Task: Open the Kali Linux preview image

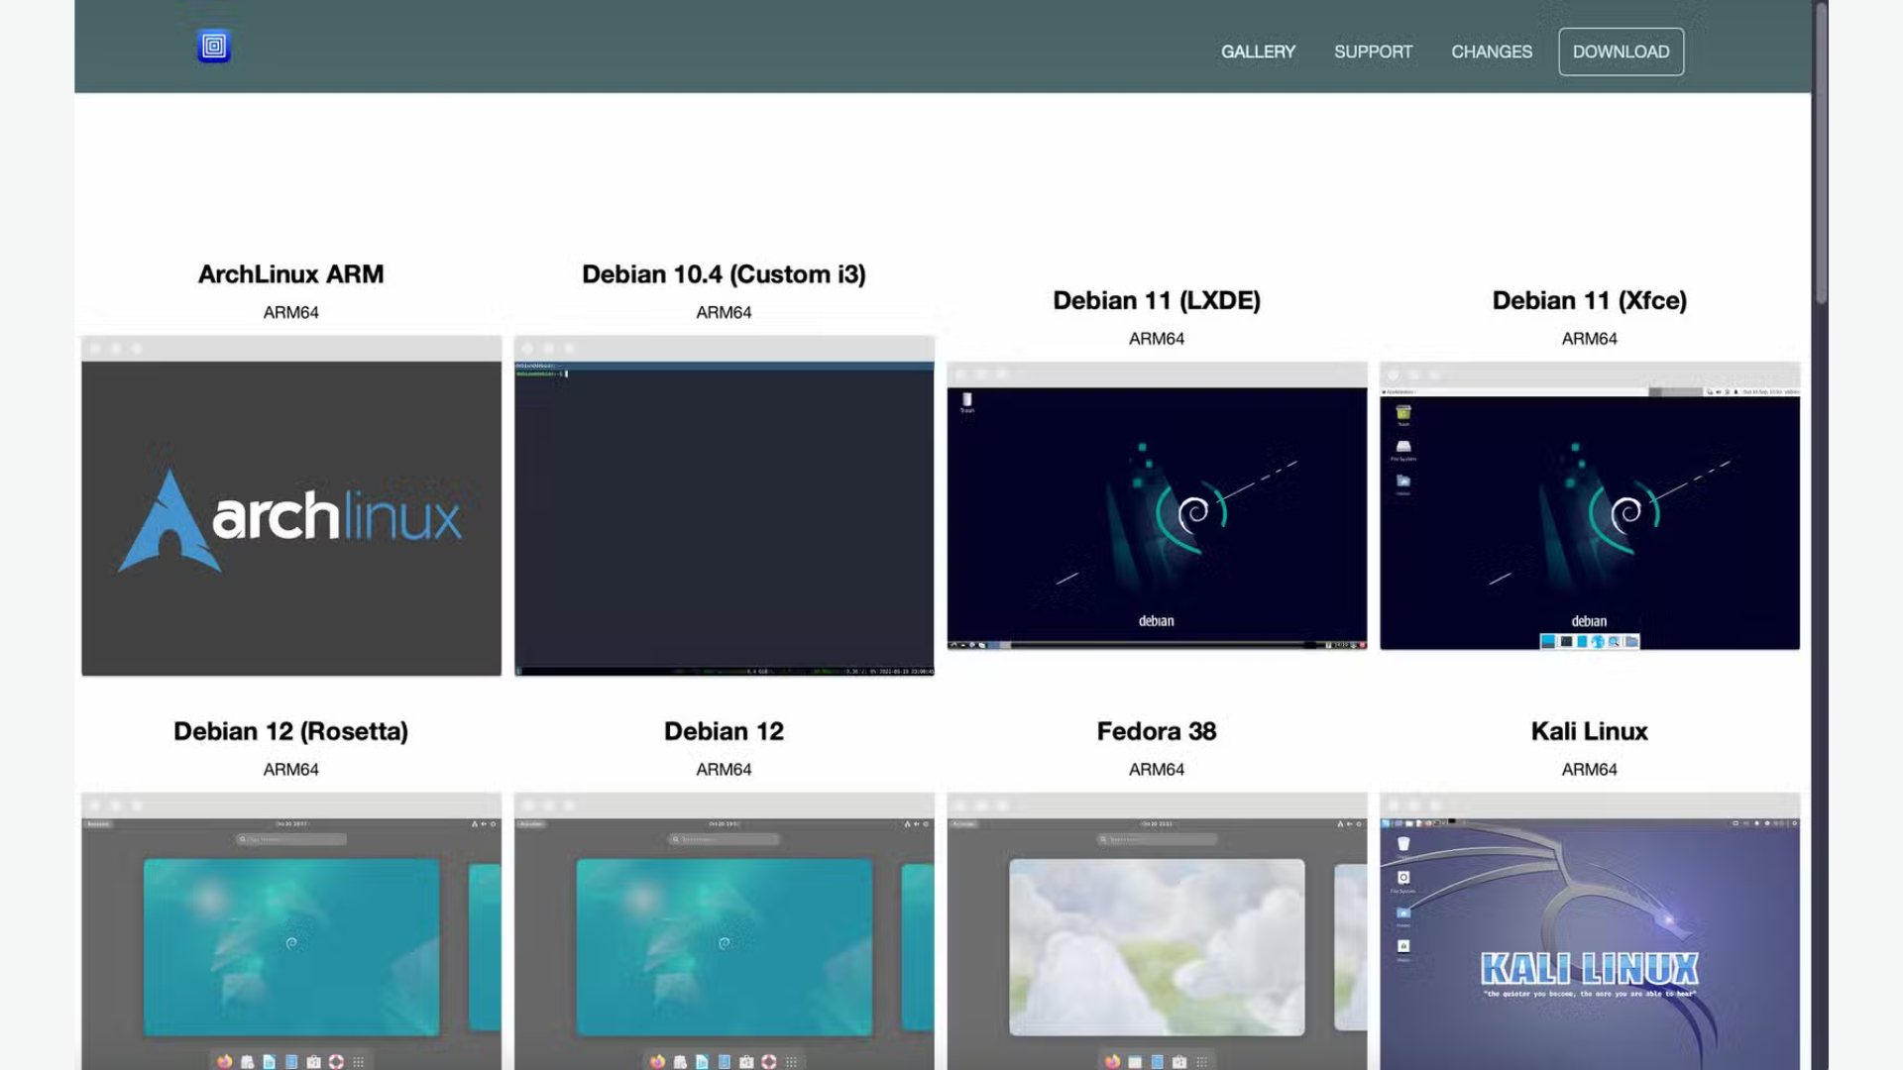Action: 1589,931
